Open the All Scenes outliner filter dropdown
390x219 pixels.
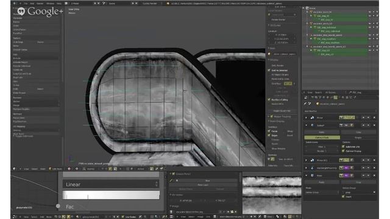(x=335, y=92)
